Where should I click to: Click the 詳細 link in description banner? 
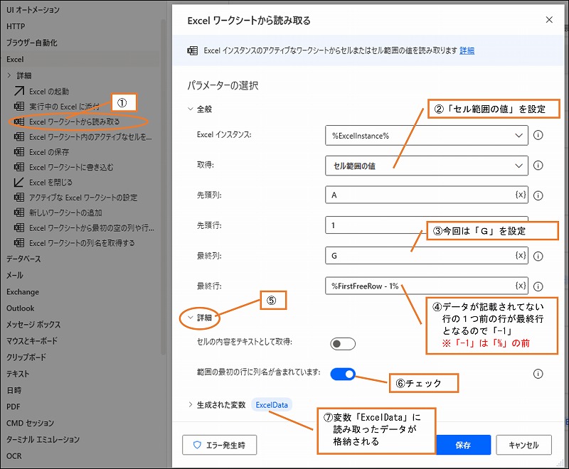point(467,50)
